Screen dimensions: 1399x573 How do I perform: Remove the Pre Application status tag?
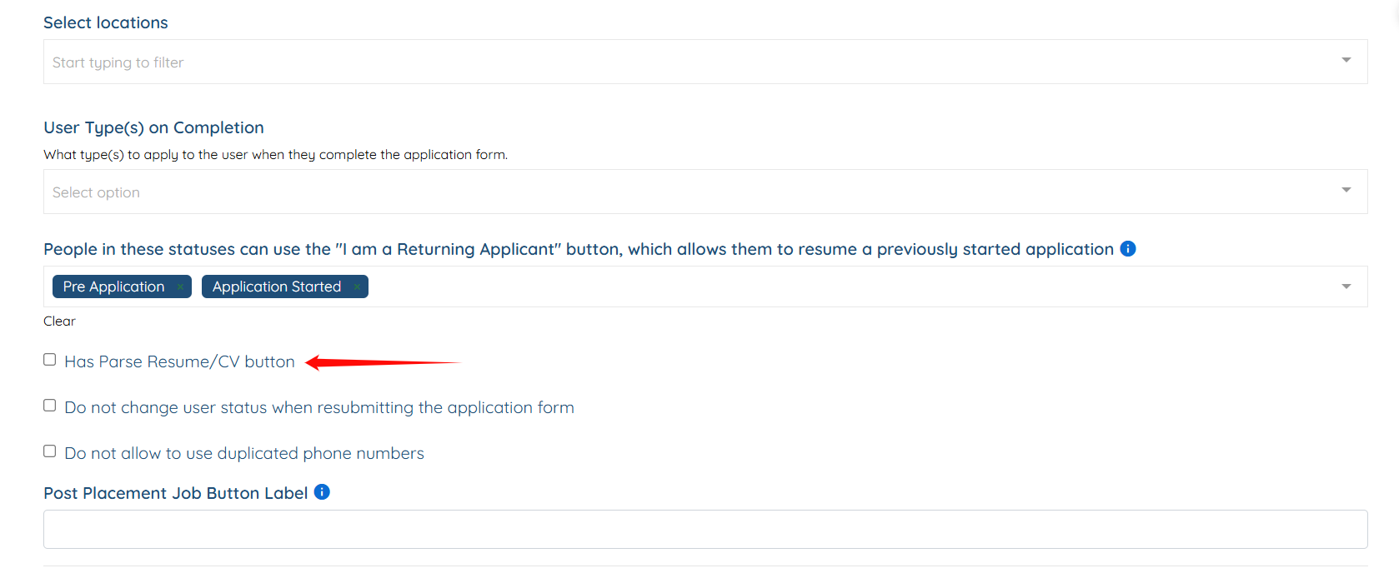pos(180,287)
